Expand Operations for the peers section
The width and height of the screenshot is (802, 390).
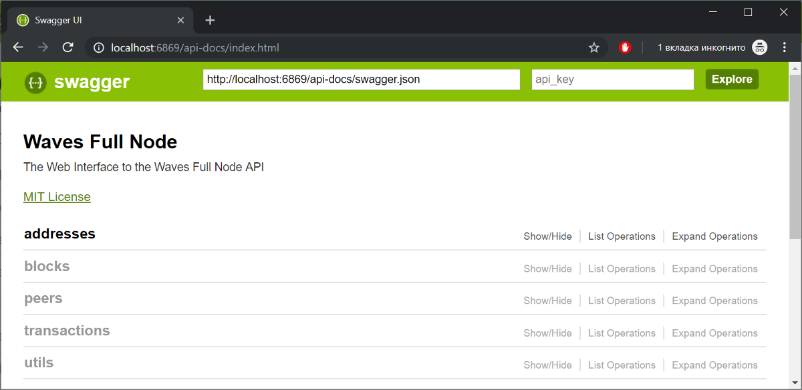pos(714,301)
